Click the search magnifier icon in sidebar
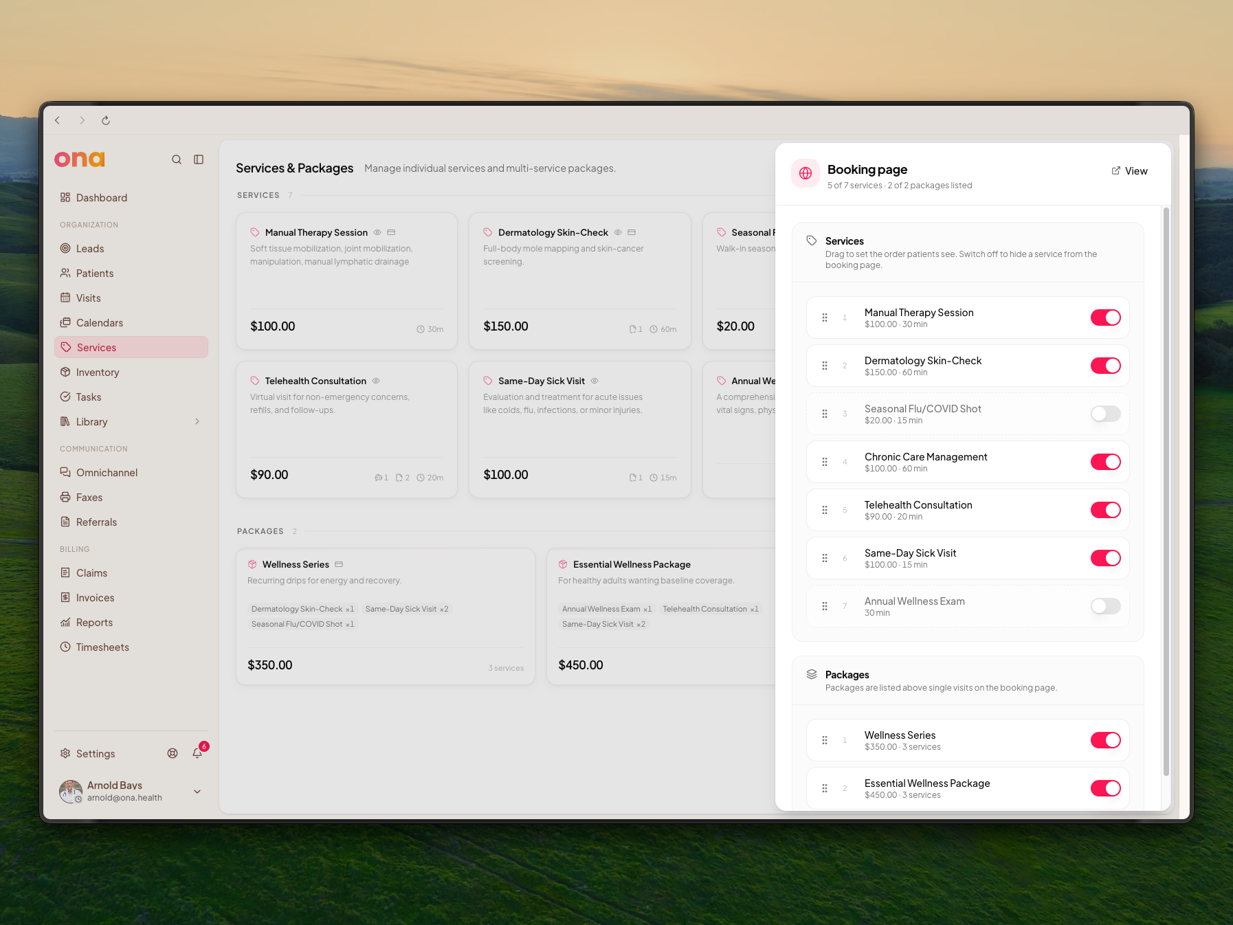Image resolution: width=1233 pixels, height=925 pixels. click(x=177, y=159)
